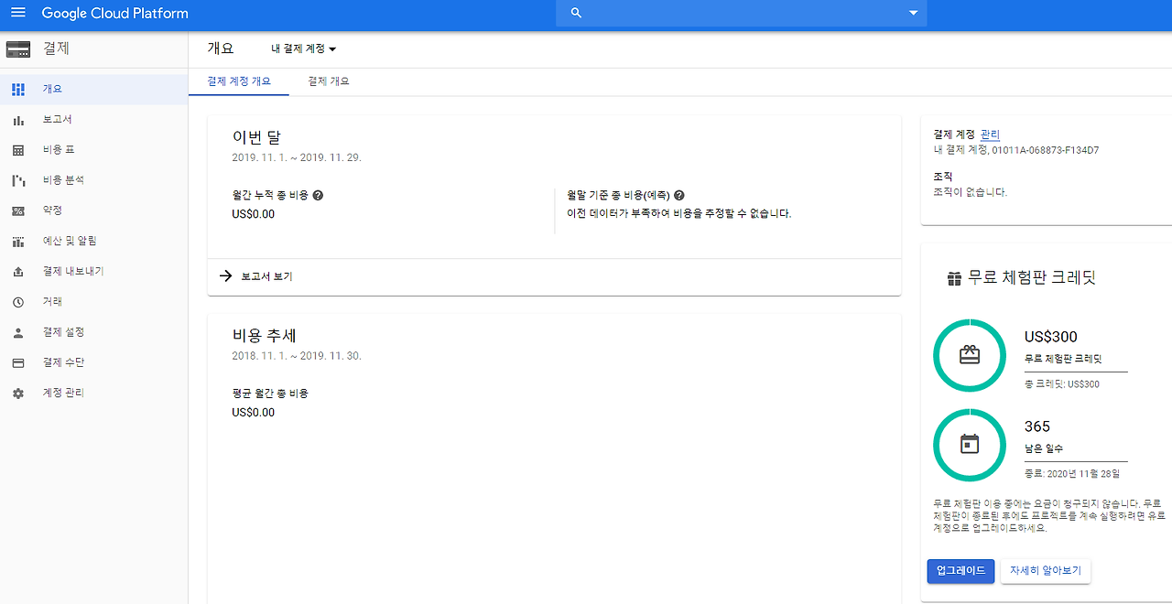1172x604 pixels.
Task: Click the 결제 credit card icon header
Action: click(x=18, y=49)
